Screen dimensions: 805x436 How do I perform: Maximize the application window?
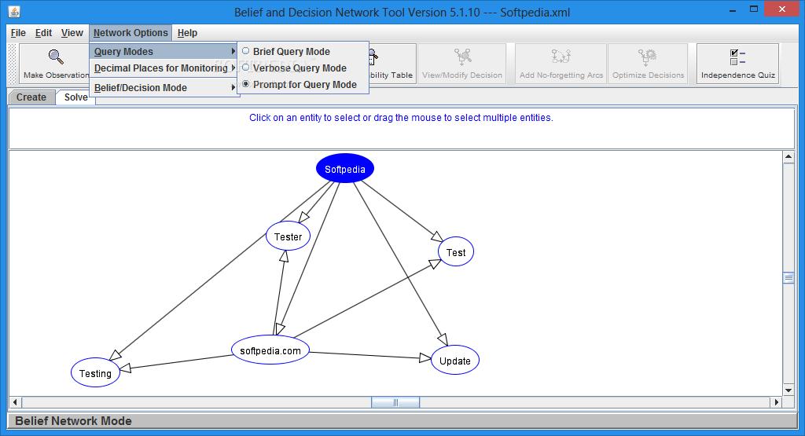[x=754, y=9]
